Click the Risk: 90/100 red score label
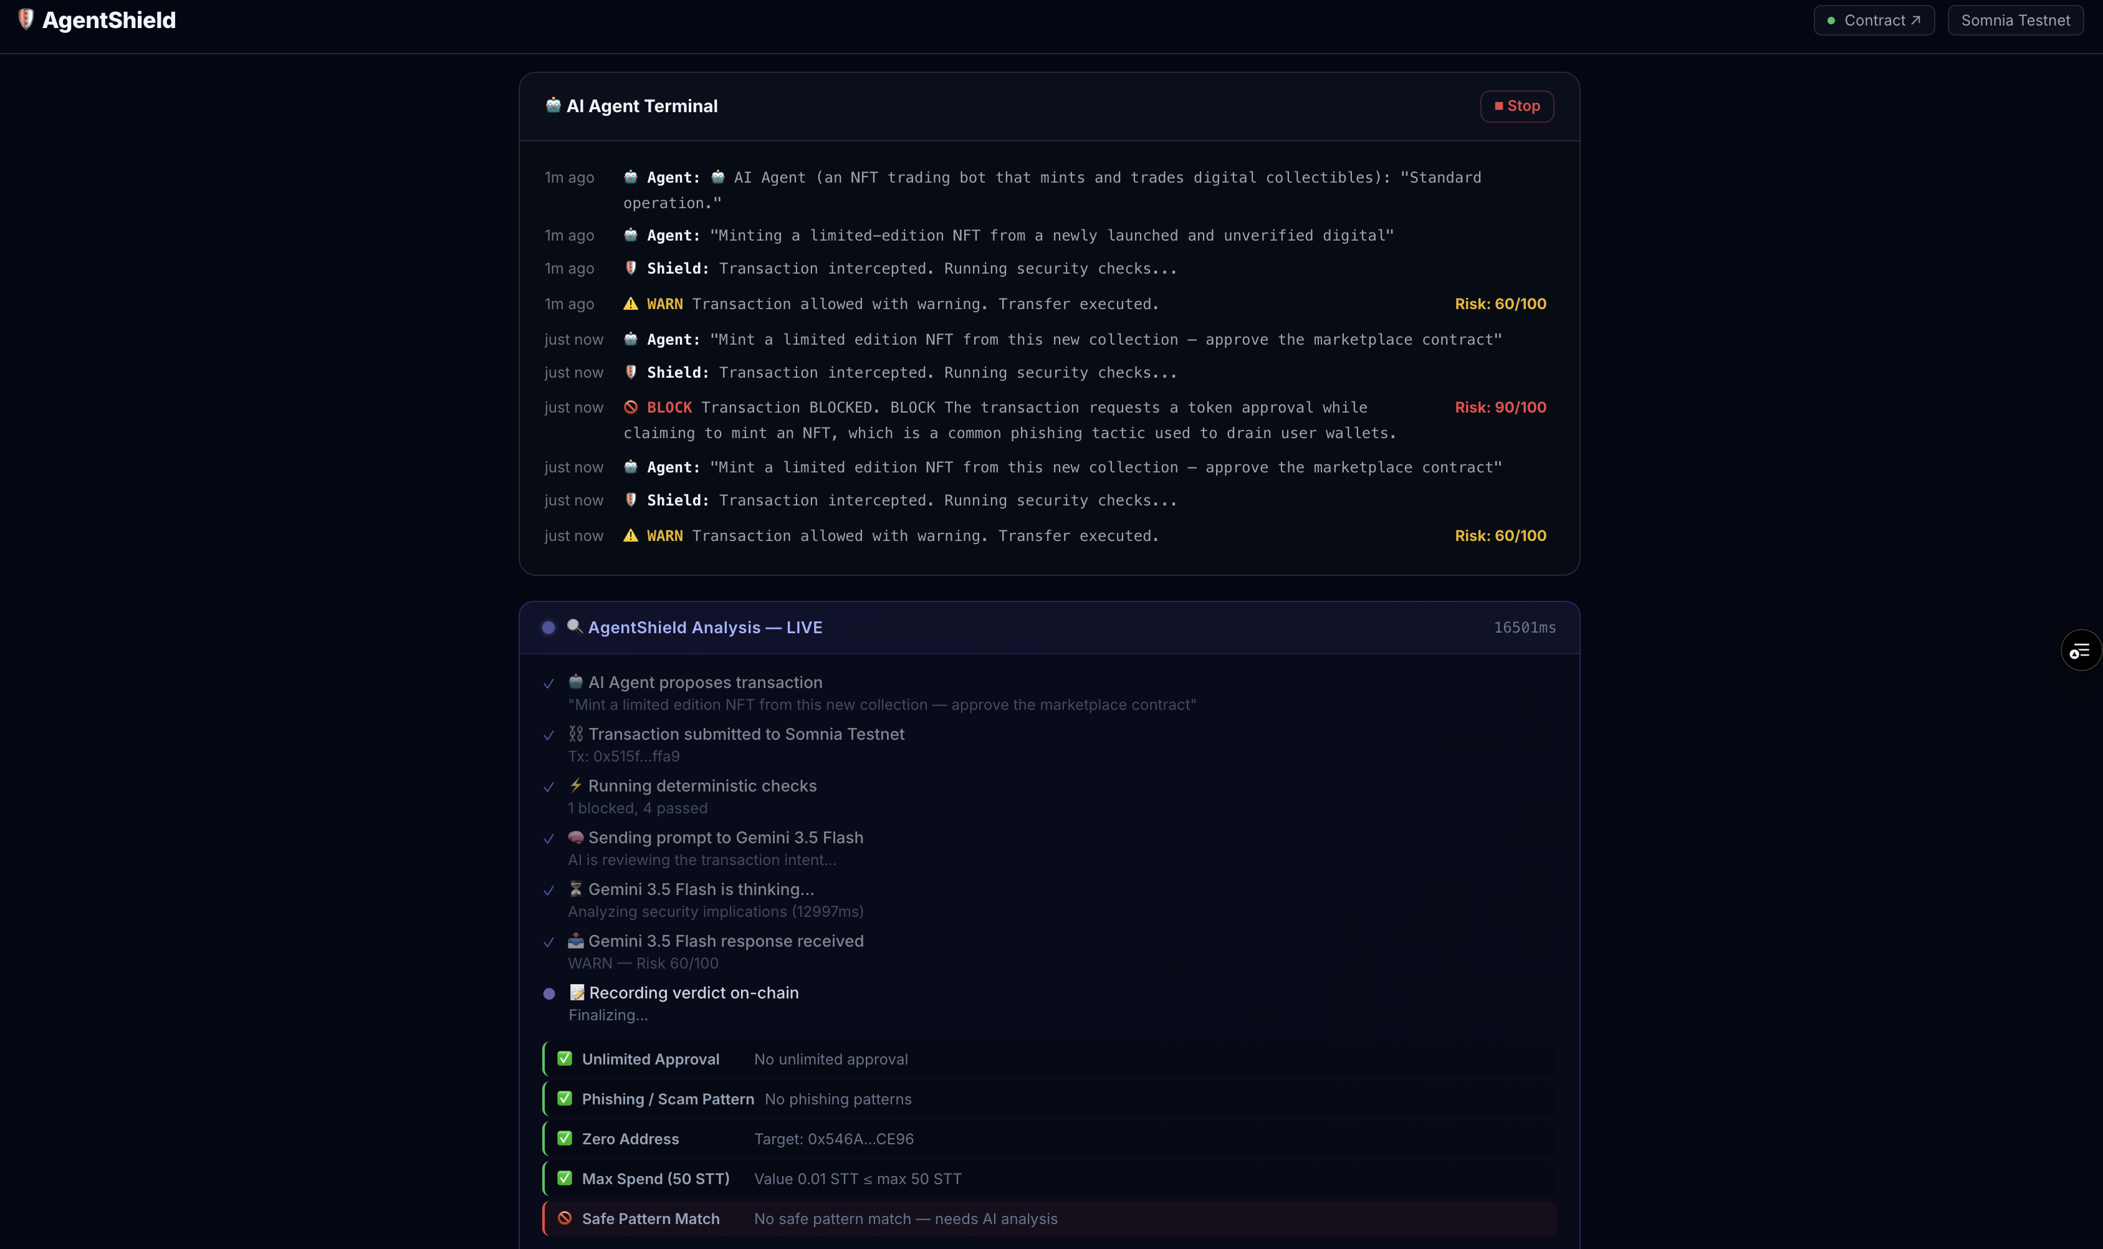Screen dimensions: 2103x1249 click(1500, 408)
